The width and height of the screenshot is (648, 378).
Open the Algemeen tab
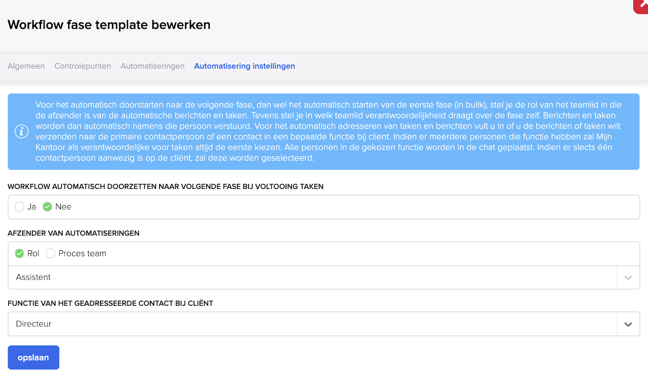[26, 66]
